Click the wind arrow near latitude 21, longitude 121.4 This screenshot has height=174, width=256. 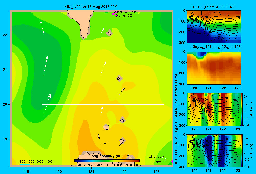click(x=103, y=68)
